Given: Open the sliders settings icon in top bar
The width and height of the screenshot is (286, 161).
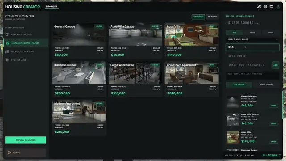Looking at the screenshot, I should pos(265,7).
